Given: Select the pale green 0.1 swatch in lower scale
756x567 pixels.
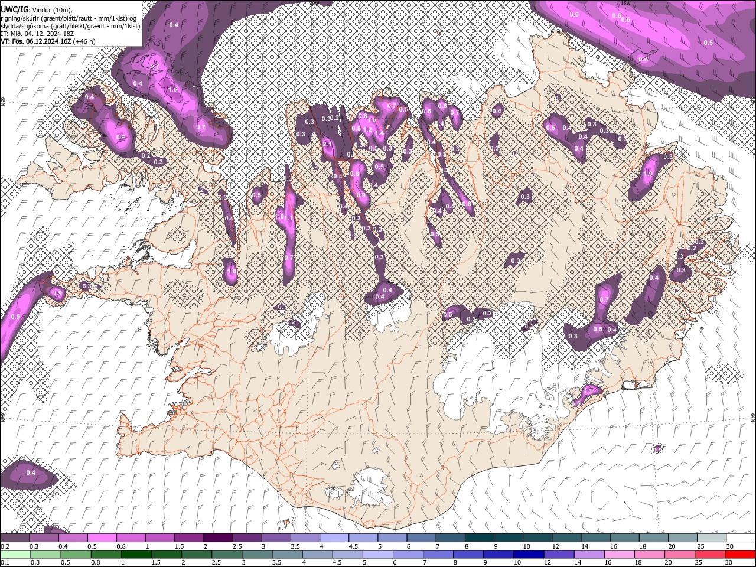Looking at the screenshot, I should point(15,554).
